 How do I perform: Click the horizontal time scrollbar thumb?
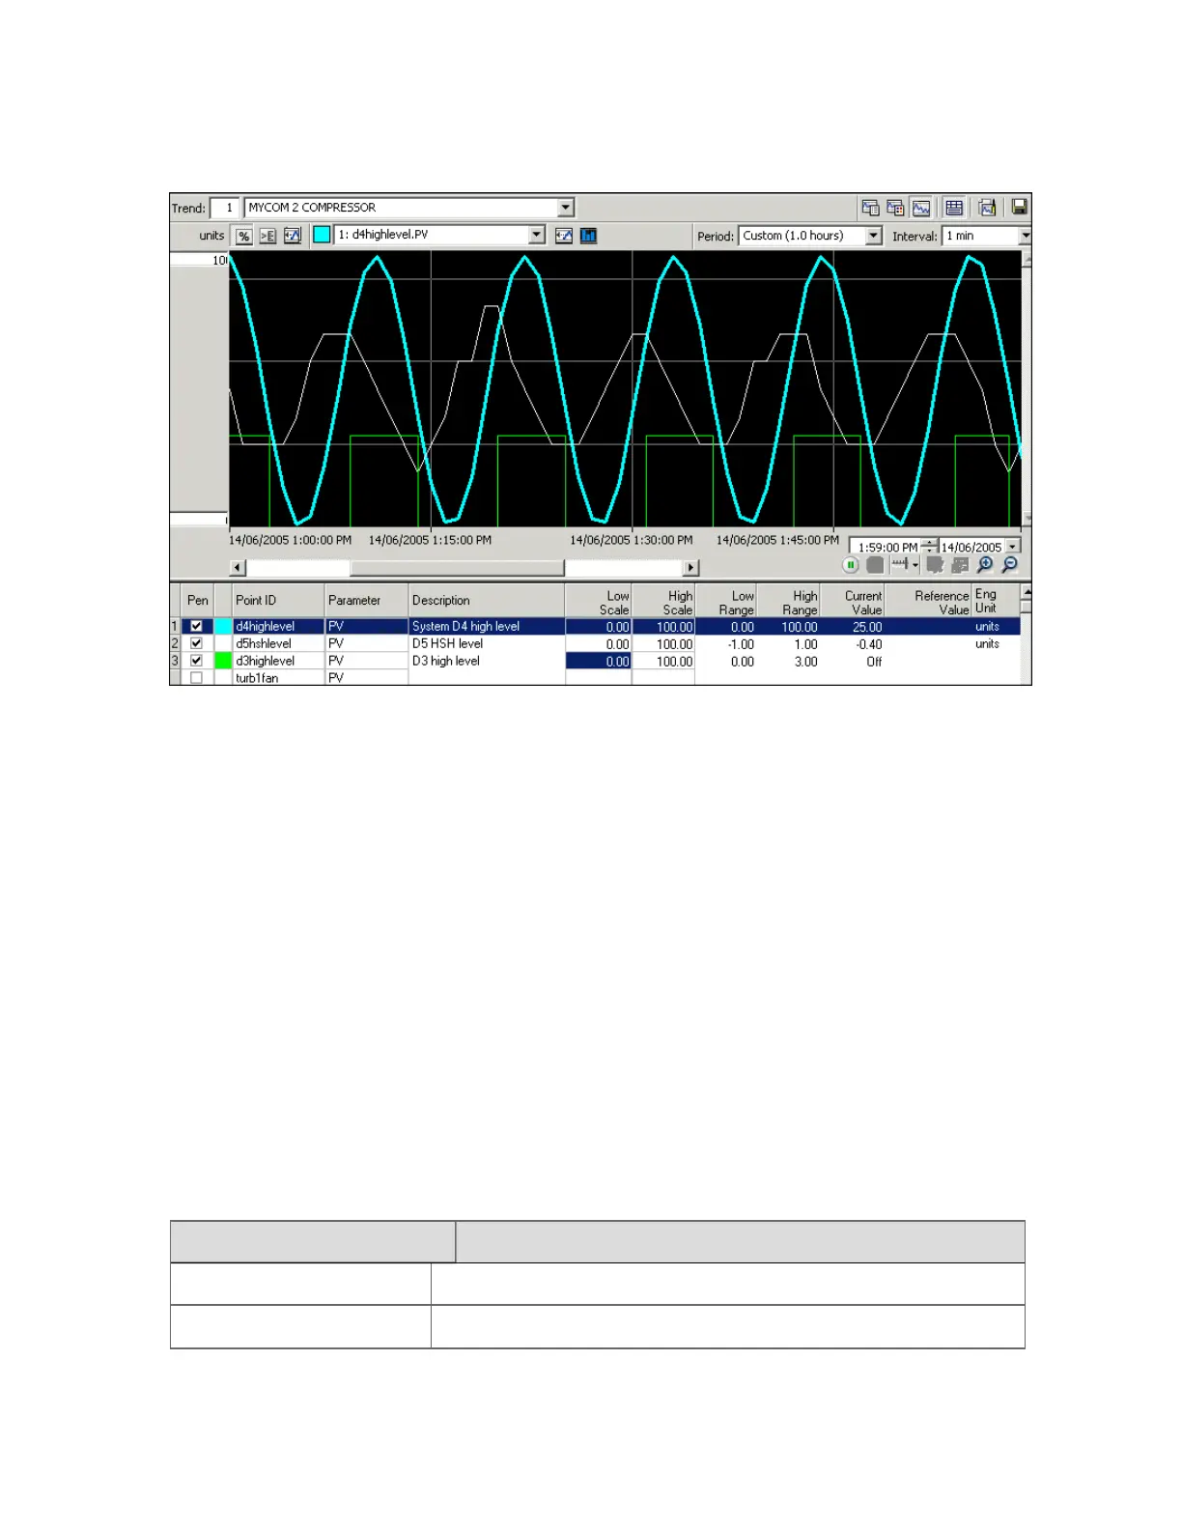point(457,568)
